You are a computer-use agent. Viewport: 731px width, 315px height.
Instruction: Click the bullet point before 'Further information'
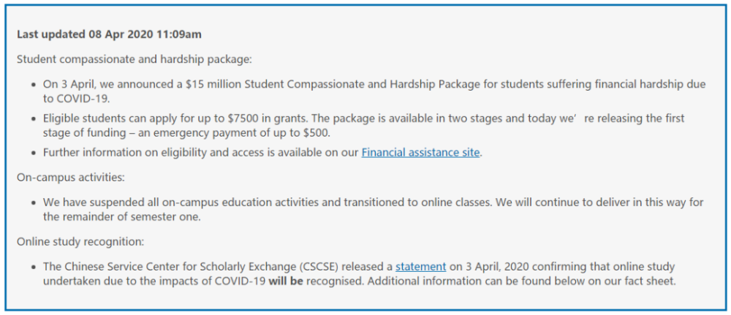tap(34, 153)
